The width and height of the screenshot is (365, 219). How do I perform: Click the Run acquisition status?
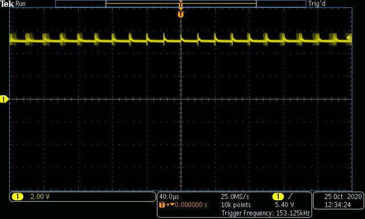[21, 4]
